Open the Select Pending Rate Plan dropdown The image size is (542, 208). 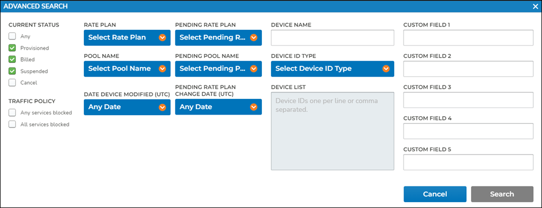pos(219,38)
